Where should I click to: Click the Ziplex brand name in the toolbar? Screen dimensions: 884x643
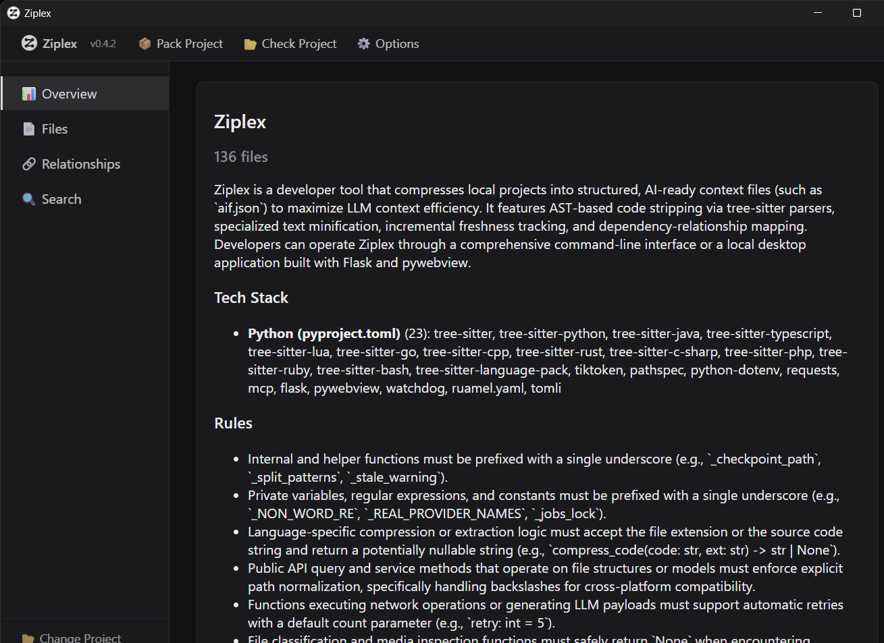click(60, 44)
